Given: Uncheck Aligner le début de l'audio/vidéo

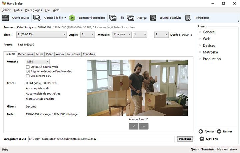Looking at the screenshot, I should click(28, 71).
